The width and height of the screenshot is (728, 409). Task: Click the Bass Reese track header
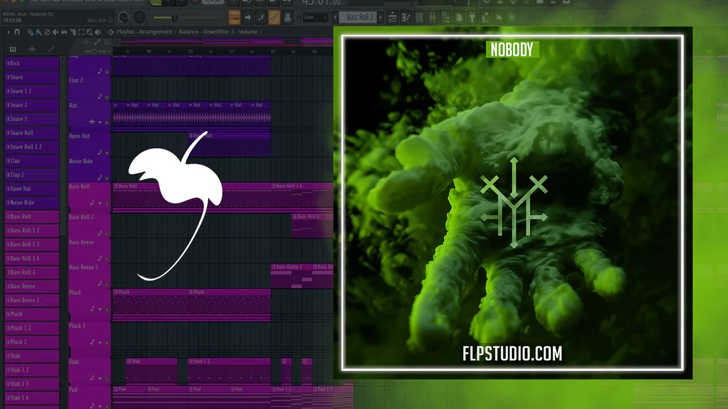(x=89, y=251)
